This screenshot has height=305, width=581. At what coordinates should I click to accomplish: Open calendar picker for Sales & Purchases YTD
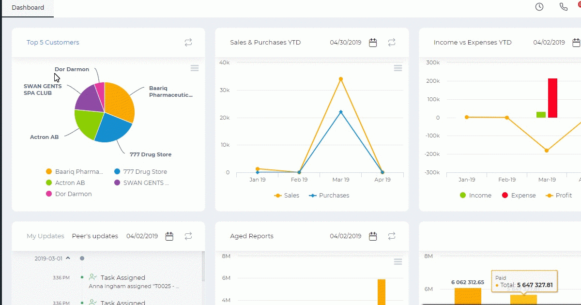click(373, 43)
